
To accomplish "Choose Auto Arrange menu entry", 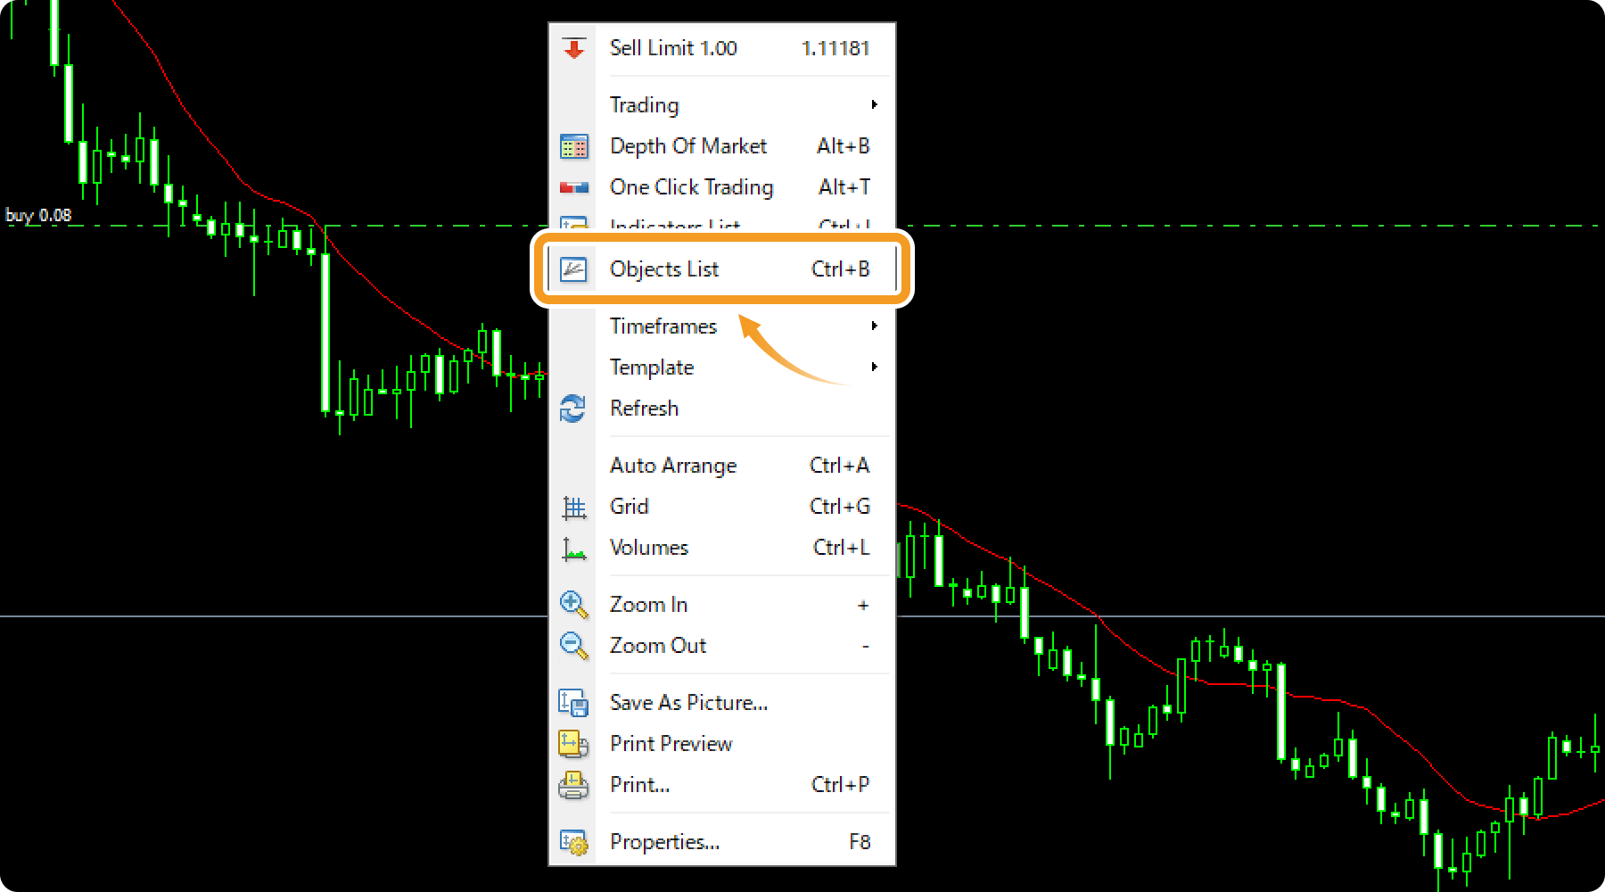I will (x=722, y=466).
